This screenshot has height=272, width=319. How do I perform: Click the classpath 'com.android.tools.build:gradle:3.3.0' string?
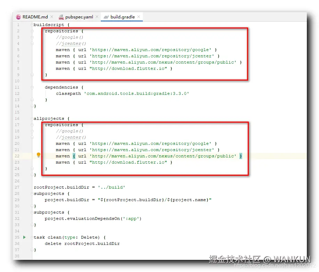tap(137, 93)
